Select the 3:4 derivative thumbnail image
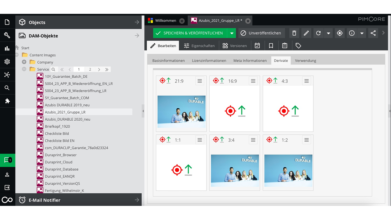Screen dimensions: 391x220 pos(235,170)
